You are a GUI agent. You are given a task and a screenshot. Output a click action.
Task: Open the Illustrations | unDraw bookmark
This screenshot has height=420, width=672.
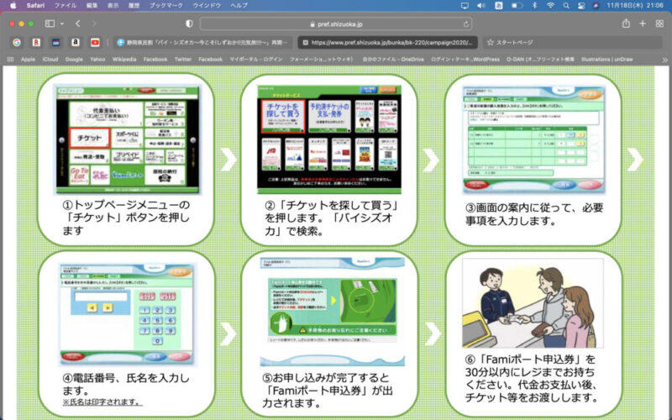coord(606,59)
